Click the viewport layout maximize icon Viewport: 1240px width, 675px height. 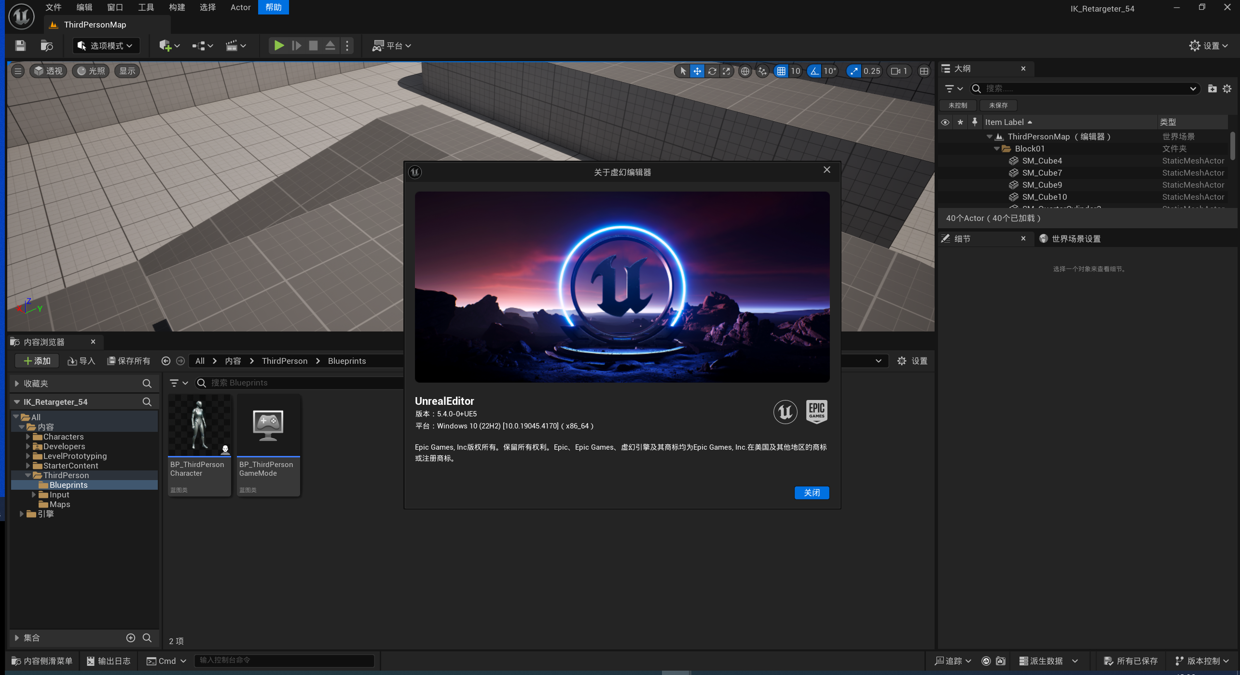924,71
